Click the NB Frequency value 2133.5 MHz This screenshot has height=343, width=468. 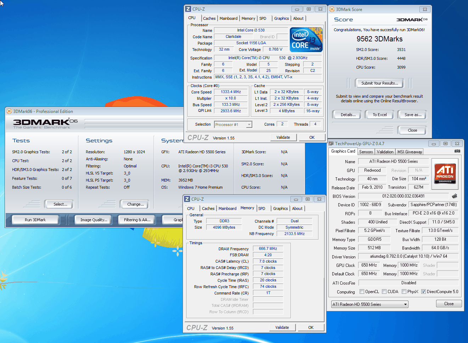pyautogui.click(x=294, y=234)
